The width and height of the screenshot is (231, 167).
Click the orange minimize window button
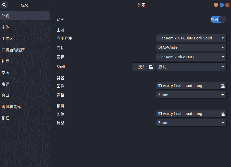tap(216, 5)
